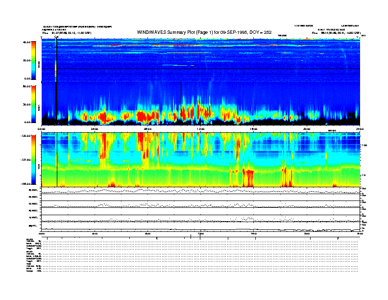Click the 100 frequency label right of TNR

(x=364, y=145)
